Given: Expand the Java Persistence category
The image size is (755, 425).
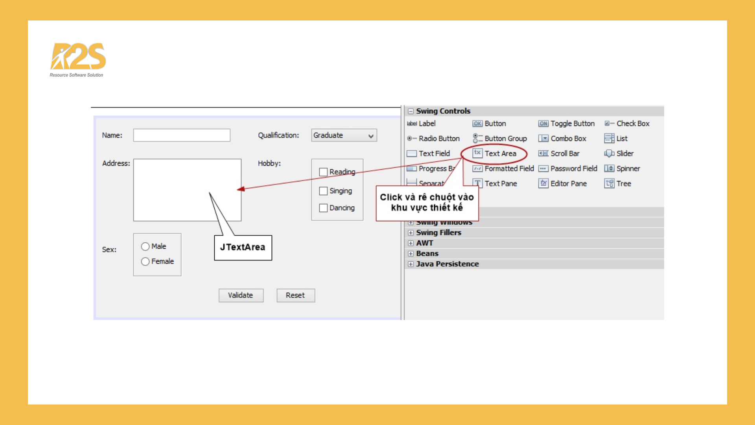Looking at the screenshot, I should point(411,264).
